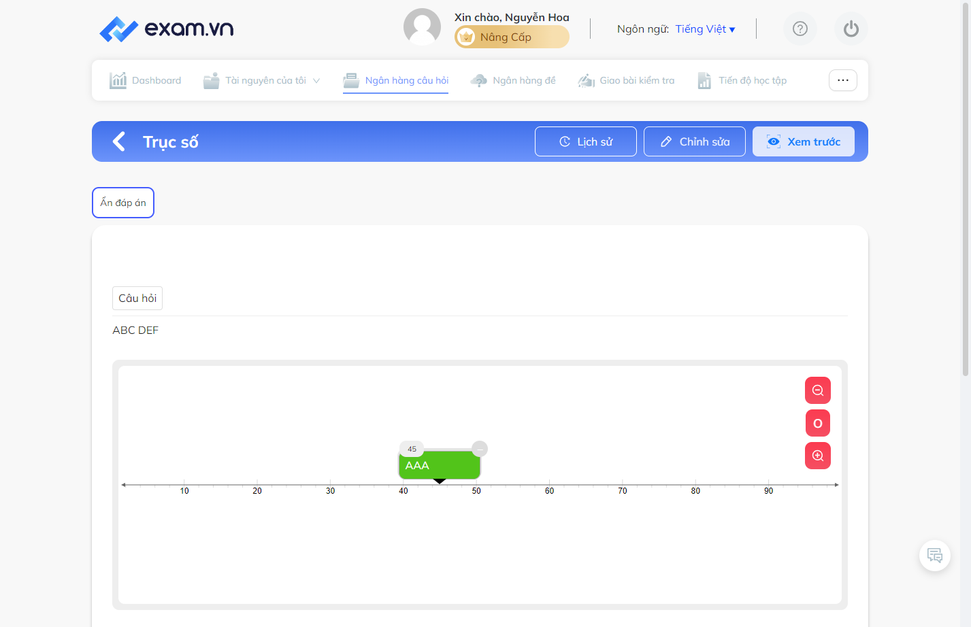The height and width of the screenshot is (627, 971).
Task: Open Giao bài kiểm tra tab
Action: click(626, 80)
